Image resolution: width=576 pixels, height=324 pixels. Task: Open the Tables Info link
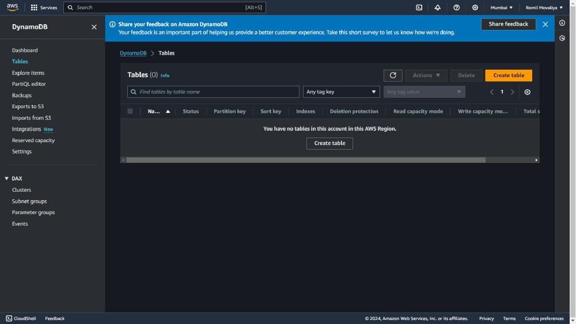165,75
